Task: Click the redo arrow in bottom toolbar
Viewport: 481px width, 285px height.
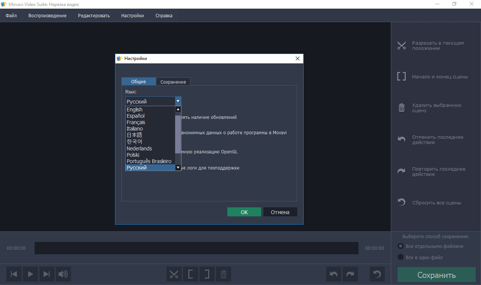Action: point(350,274)
